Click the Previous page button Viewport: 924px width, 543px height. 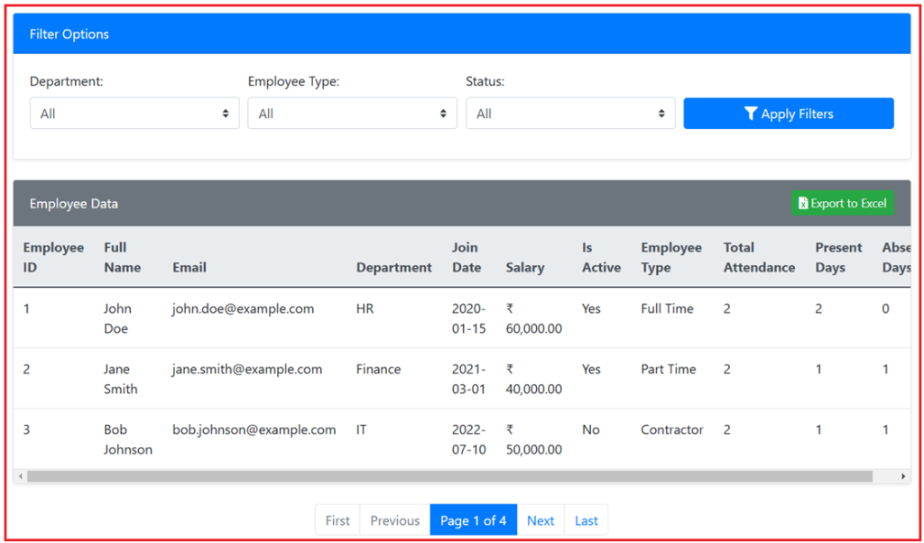click(394, 520)
